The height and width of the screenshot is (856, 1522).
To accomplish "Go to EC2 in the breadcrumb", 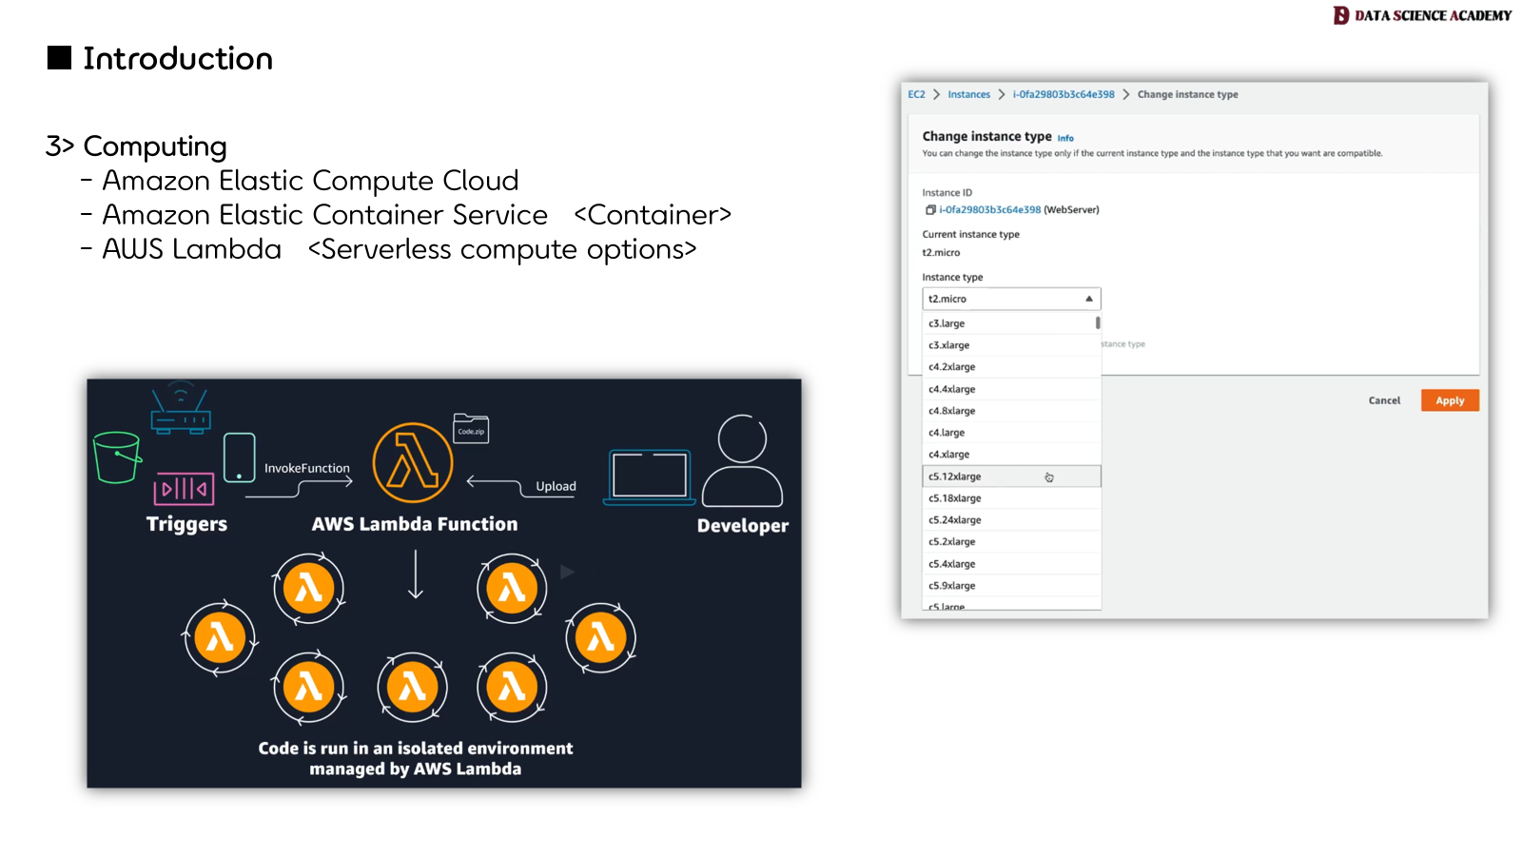I will click(x=916, y=94).
